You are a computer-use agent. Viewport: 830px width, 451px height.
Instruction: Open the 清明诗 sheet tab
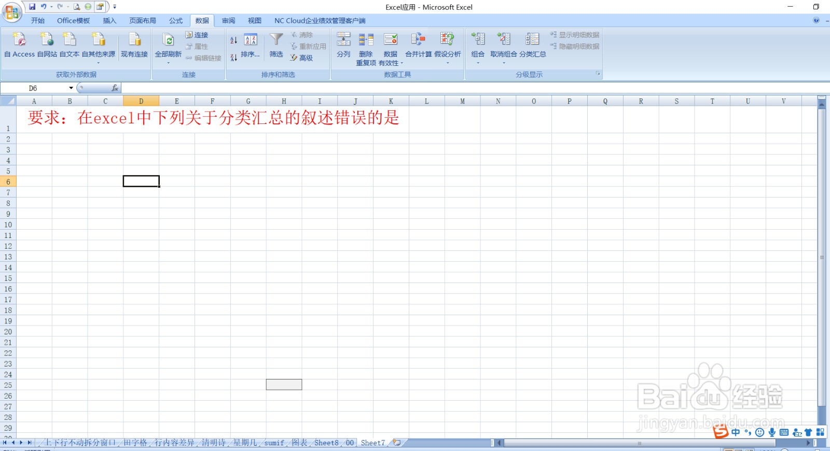click(x=214, y=443)
